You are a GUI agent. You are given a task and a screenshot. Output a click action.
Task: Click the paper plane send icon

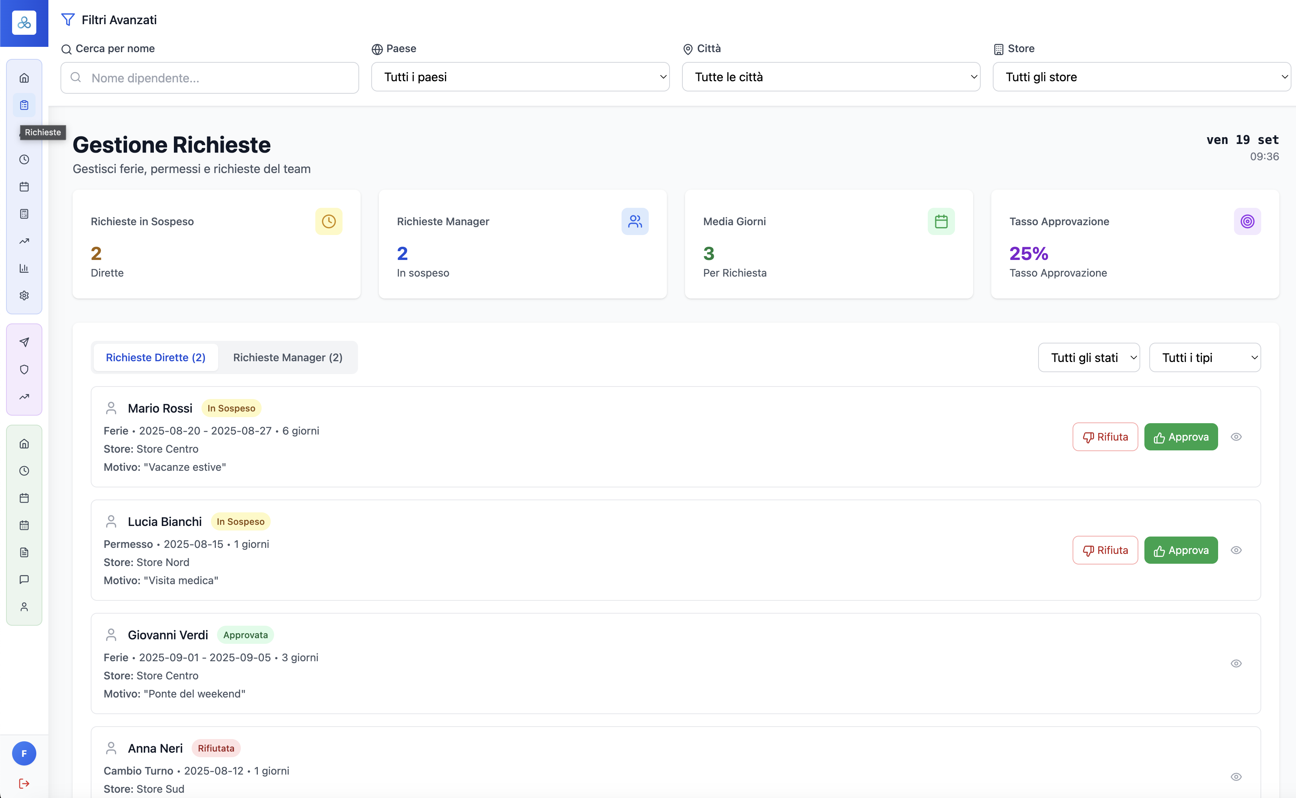pyautogui.click(x=24, y=342)
